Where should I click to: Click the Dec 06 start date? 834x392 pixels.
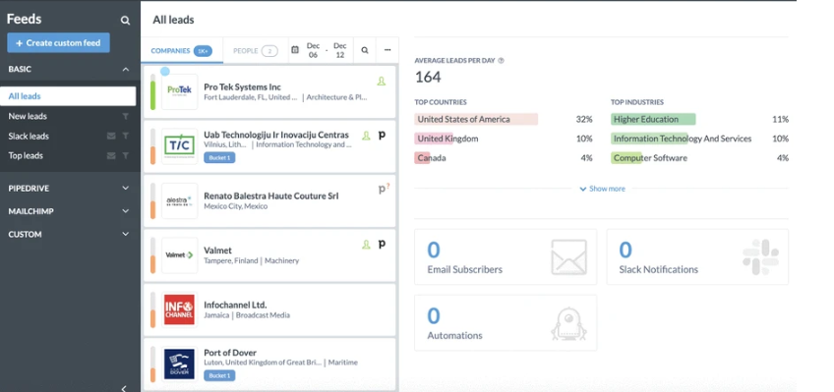(313, 50)
